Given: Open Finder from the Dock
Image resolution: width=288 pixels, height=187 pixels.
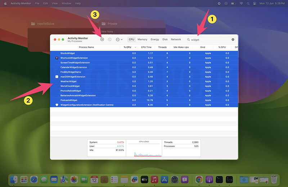Looking at the screenshot, I should pos(14,179).
